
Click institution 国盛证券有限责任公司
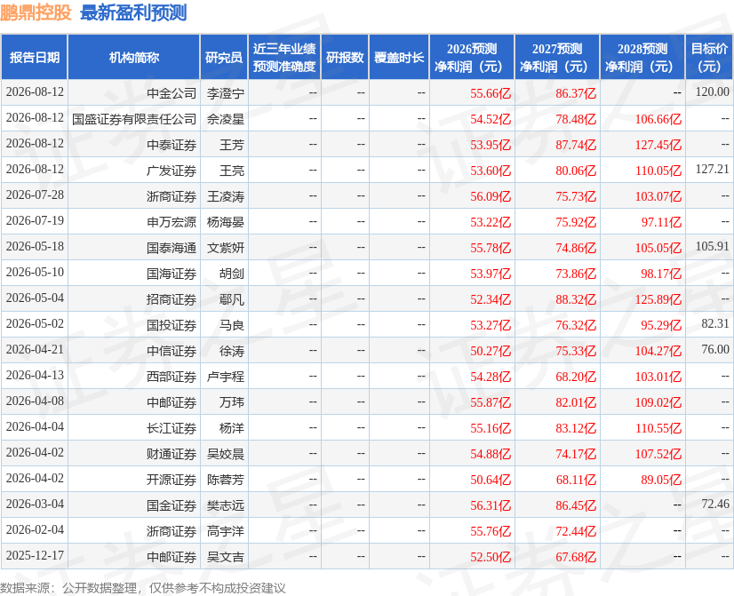(x=134, y=119)
